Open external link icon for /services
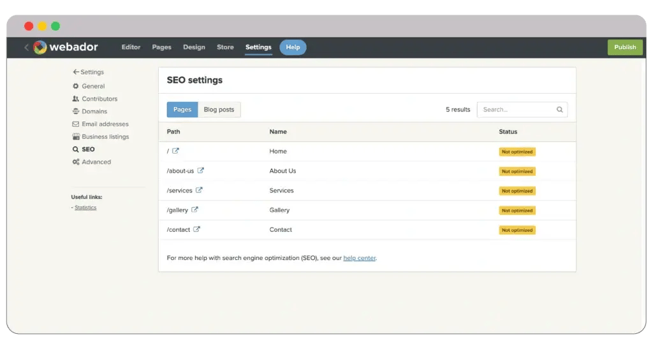This screenshot has width=653, height=353. [x=199, y=191]
